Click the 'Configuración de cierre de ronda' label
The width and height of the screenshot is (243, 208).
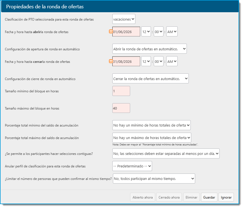40,79
